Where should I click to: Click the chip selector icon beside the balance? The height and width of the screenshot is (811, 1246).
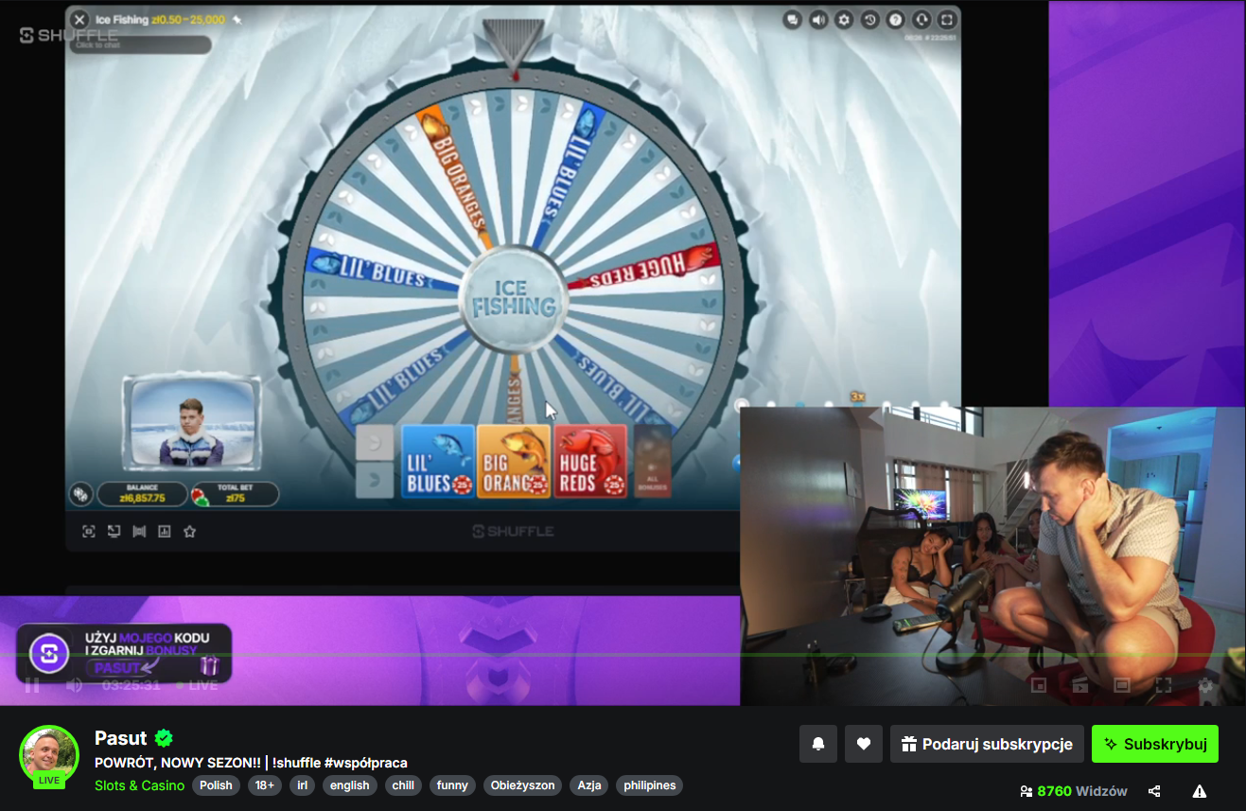(81, 494)
